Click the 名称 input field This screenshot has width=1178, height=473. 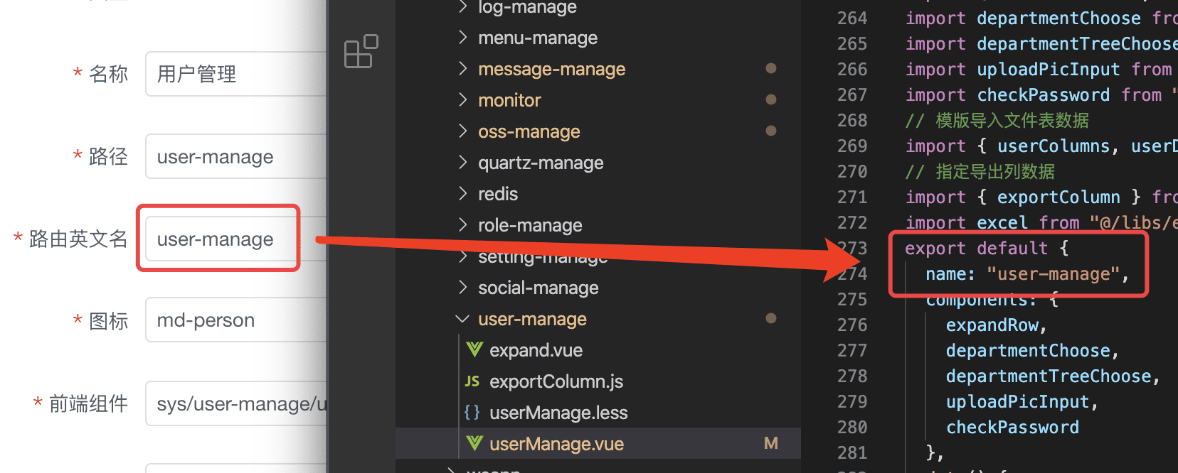pyautogui.click(x=236, y=74)
